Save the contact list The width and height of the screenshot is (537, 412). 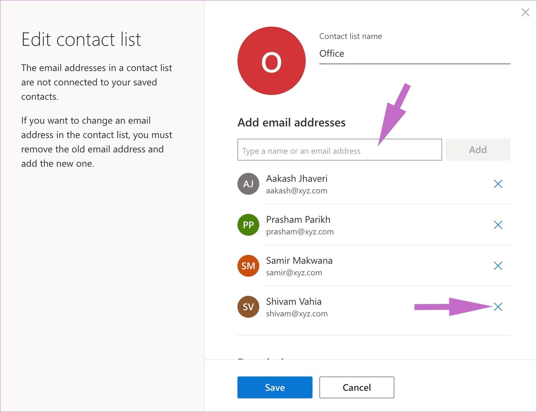tap(275, 387)
